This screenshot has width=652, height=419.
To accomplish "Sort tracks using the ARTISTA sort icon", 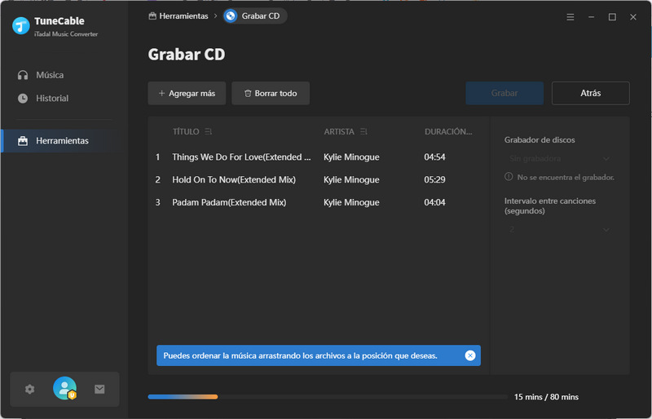I will pyautogui.click(x=363, y=131).
